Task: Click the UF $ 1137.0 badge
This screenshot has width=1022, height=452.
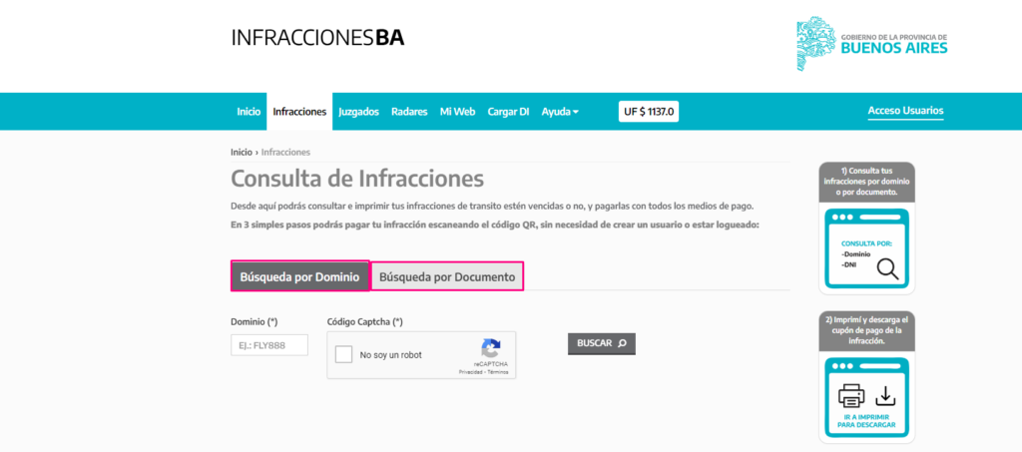Action: (x=649, y=112)
